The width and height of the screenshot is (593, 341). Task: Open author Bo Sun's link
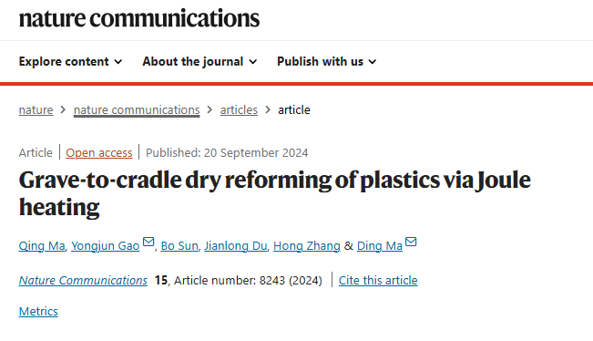pos(179,245)
